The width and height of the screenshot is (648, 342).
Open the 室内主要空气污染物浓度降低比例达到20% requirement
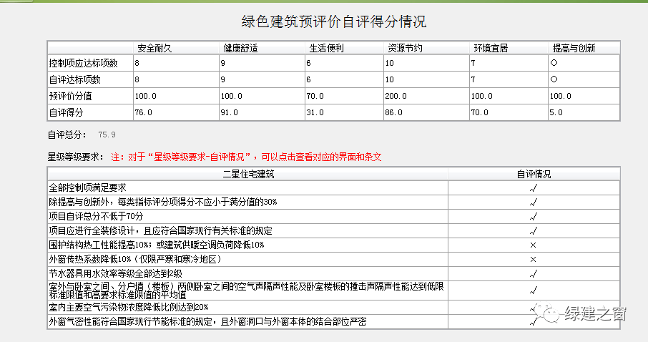pos(124,307)
